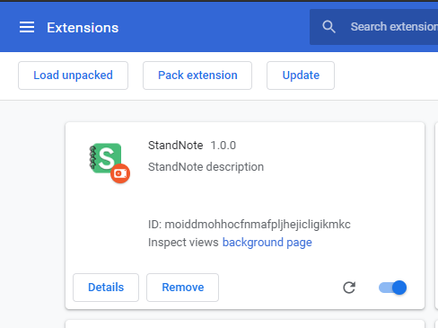Click the Pack extension button

click(x=197, y=75)
